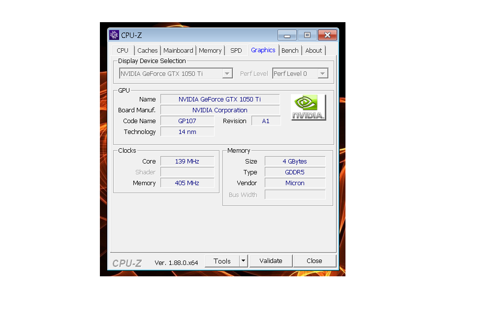Screen dimensions: 499x330
Task: Click the 139 MHz core clock value
Action: (187, 162)
